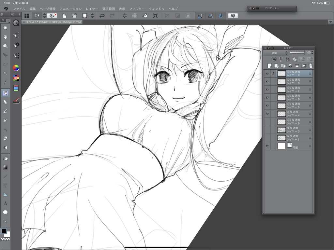Image resolution: width=334 pixels, height=250 pixels.
Task: Click the layer opacity 100 stepper arrows
Action: pyautogui.click(x=312, y=52)
